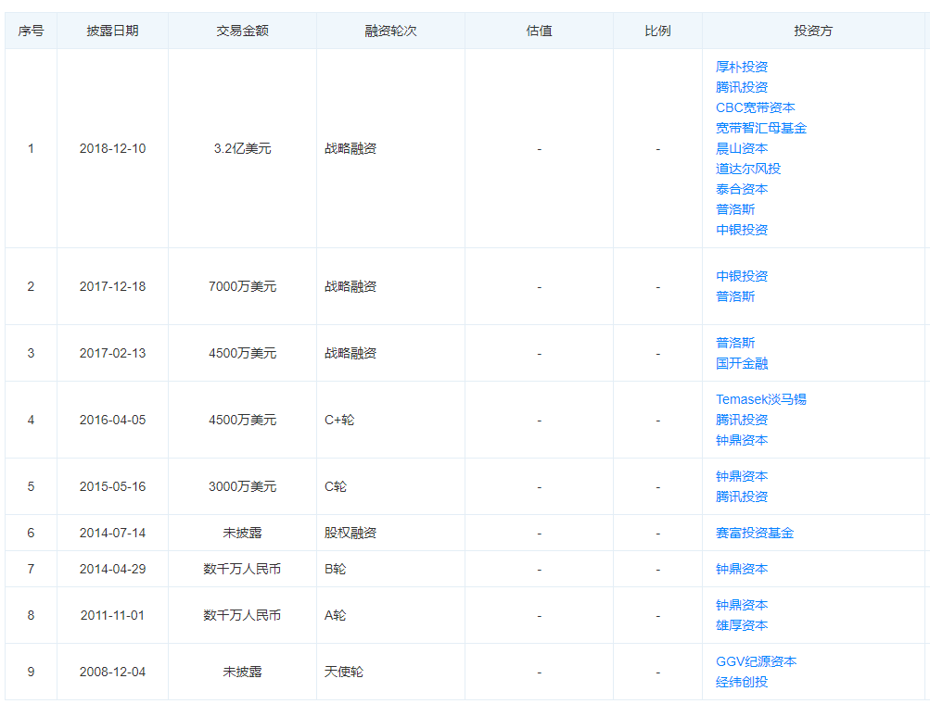Image resolution: width=930 pixels, height=704 pixels.
Task: Select the 交易金额 column header
Action: (243, 31)
